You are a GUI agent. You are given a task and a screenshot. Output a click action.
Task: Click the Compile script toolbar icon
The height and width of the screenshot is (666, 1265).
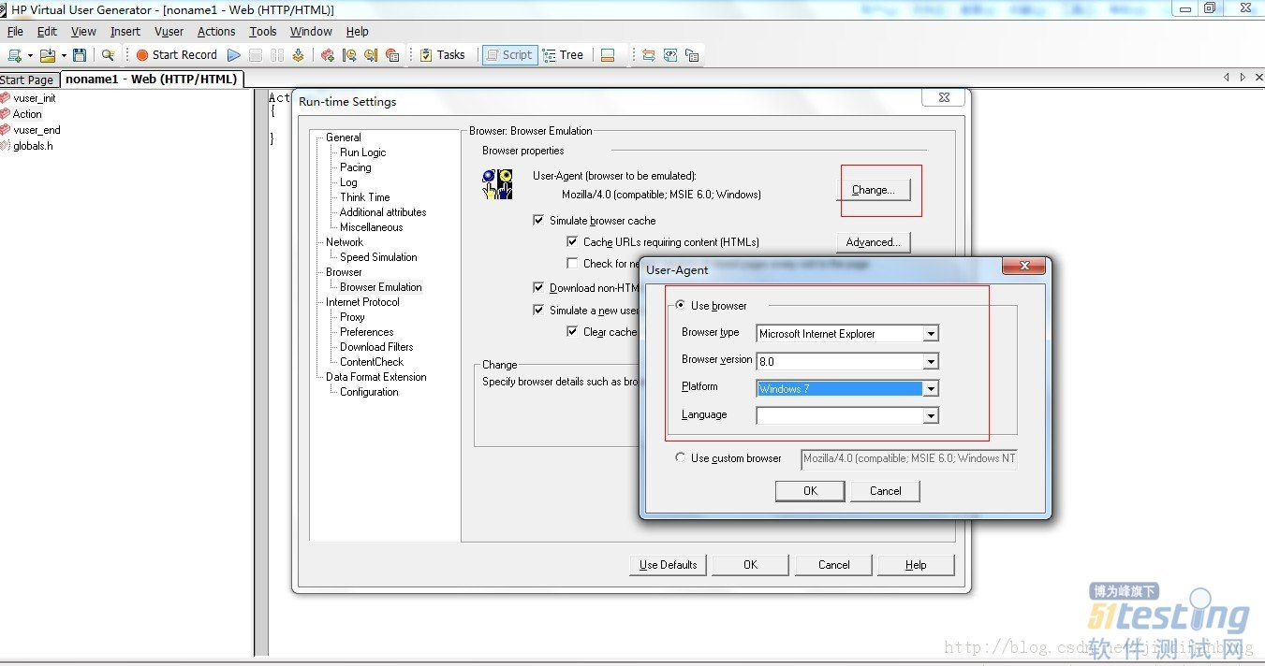[298, 55]
